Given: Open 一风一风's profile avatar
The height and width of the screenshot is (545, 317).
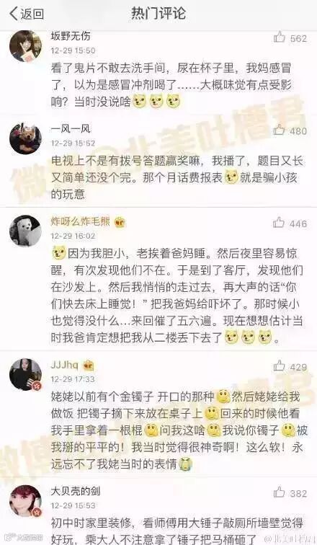Looking at the screenshot, I should coord(25,138).
